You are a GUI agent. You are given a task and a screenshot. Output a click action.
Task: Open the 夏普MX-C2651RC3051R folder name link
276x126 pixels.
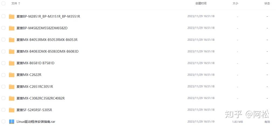tap(35, 87)
